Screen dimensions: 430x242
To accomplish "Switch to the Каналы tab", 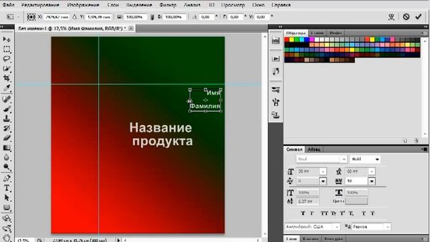I will [x=310, y=239].
